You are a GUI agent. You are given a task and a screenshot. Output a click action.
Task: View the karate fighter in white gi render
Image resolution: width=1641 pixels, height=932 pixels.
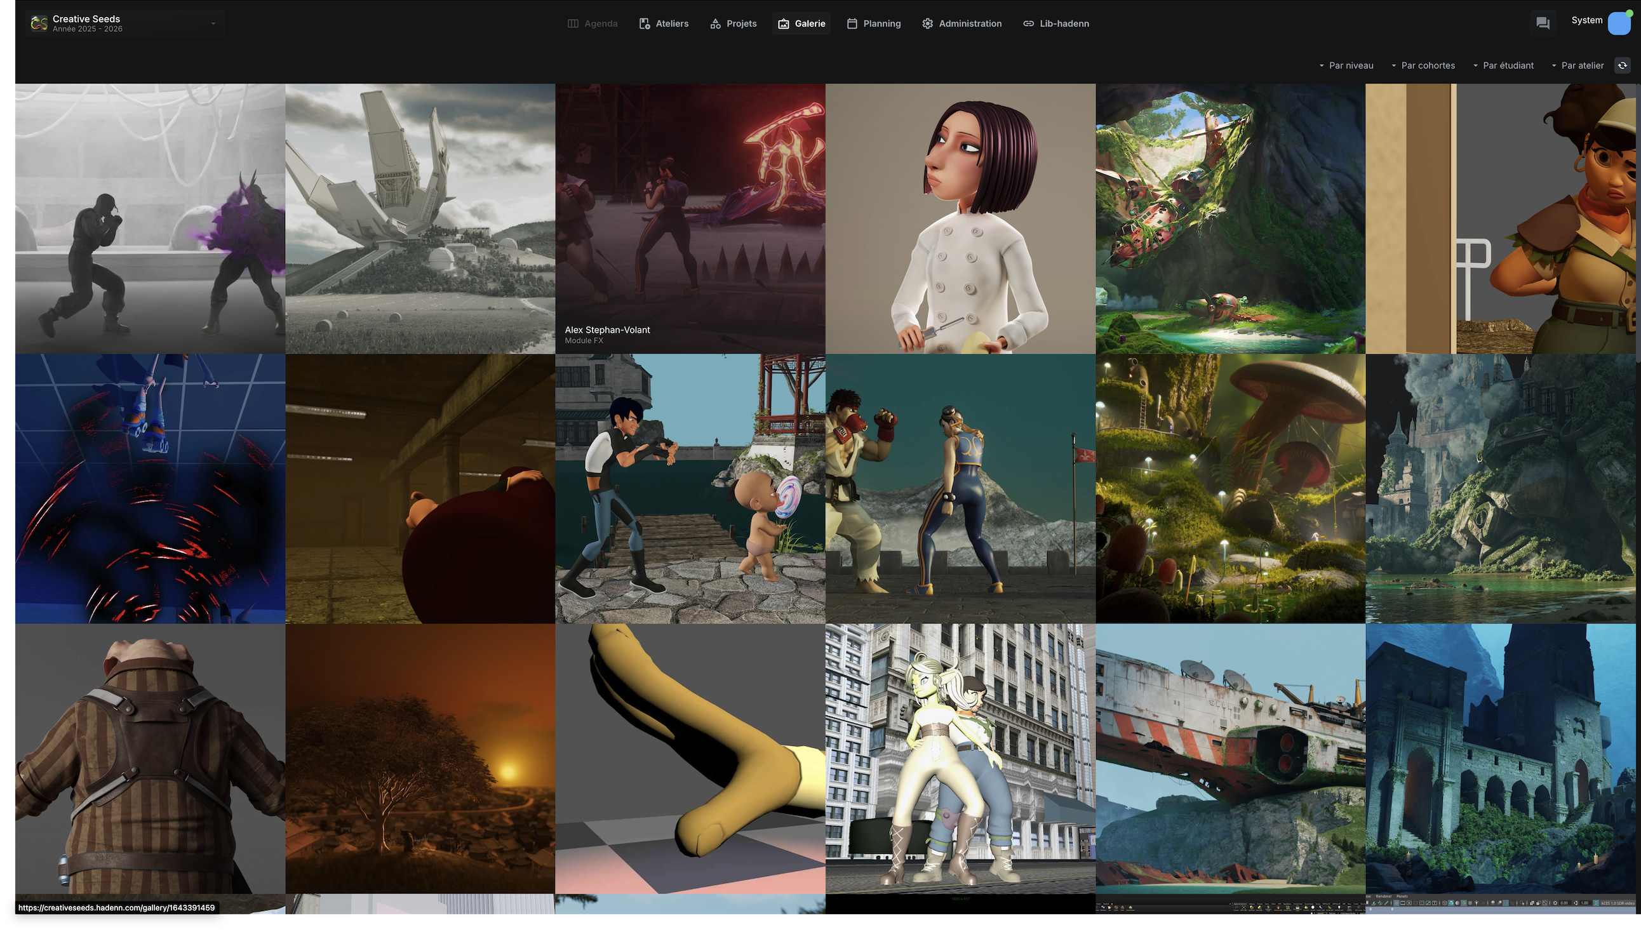[x=961, y=489]
